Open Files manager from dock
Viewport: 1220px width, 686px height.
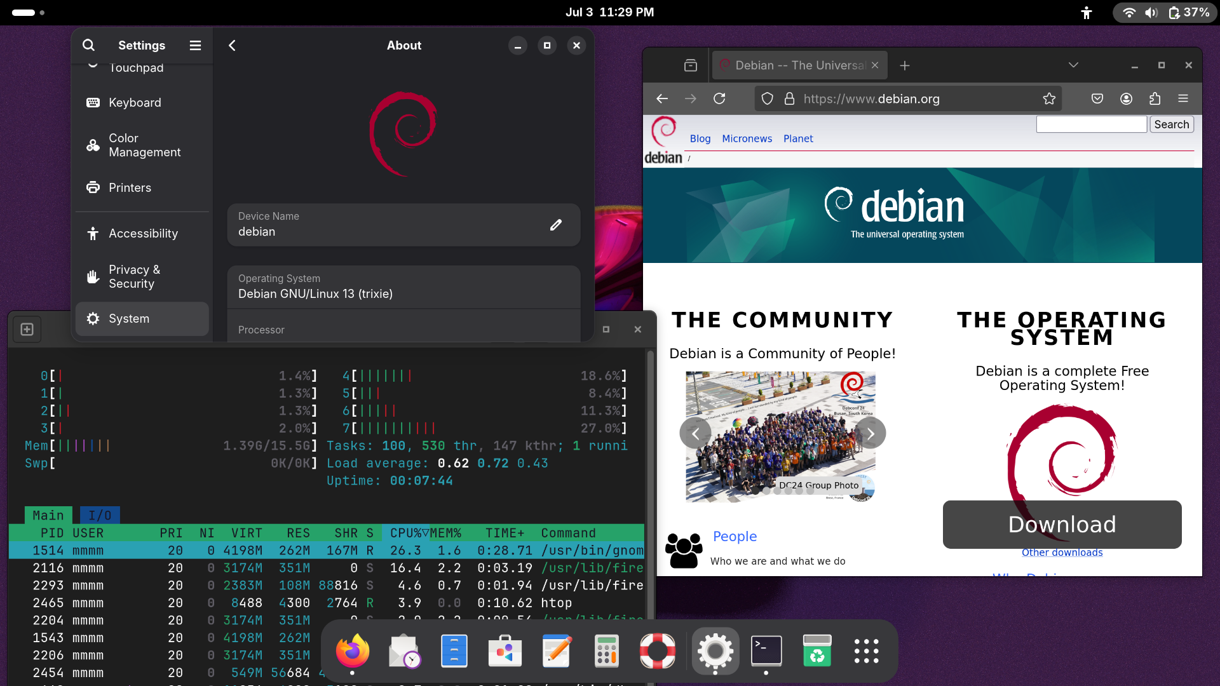click(454, 651)
